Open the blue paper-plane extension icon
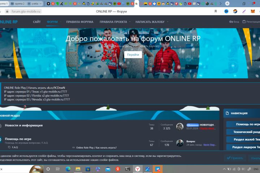The width and height of the screenshot is (260, 173). (226, 11)
